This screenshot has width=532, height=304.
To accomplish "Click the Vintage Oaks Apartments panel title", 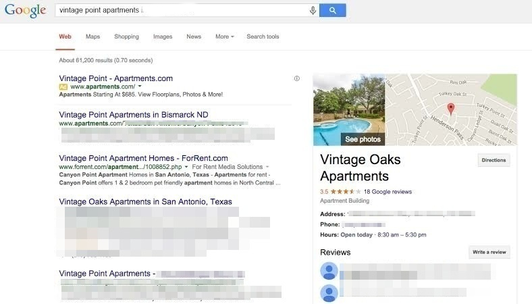I will coord(361,168).
